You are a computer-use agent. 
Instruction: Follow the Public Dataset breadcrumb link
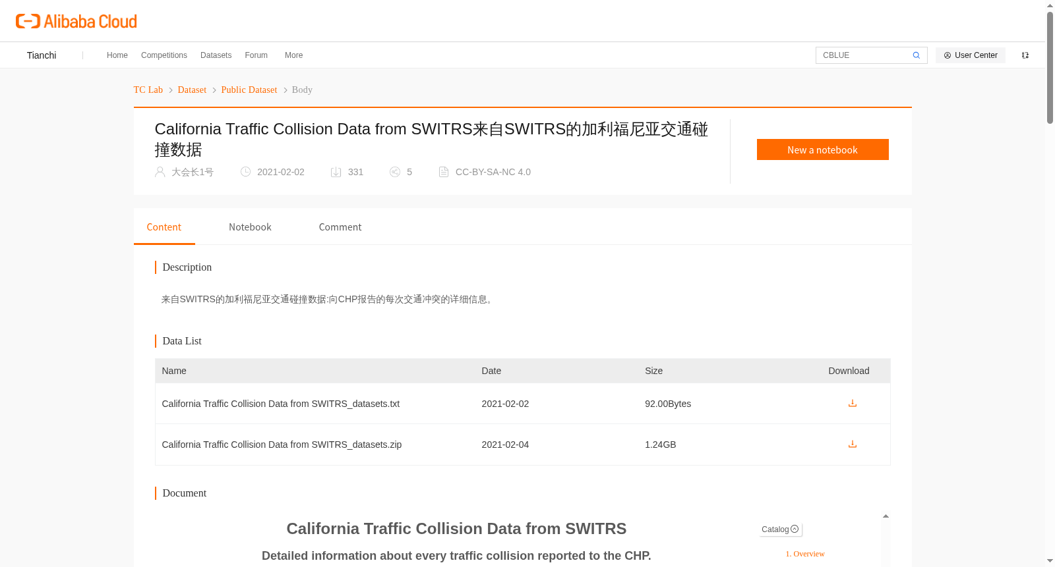(x=249, y=90)
